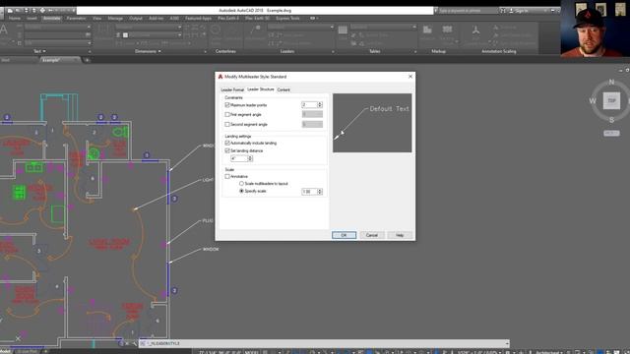The height and width of the screenshot is (354, 630).
Task: Open the Express Tools ribbon tab
Action: coord(287,19)
